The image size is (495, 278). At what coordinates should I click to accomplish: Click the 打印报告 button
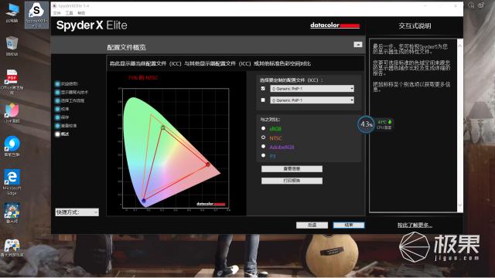[292, 181]
